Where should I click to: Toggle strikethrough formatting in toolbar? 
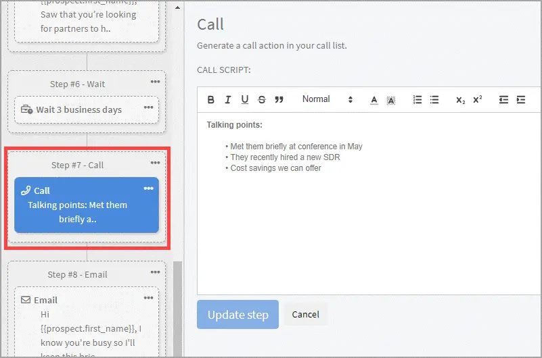262,100
